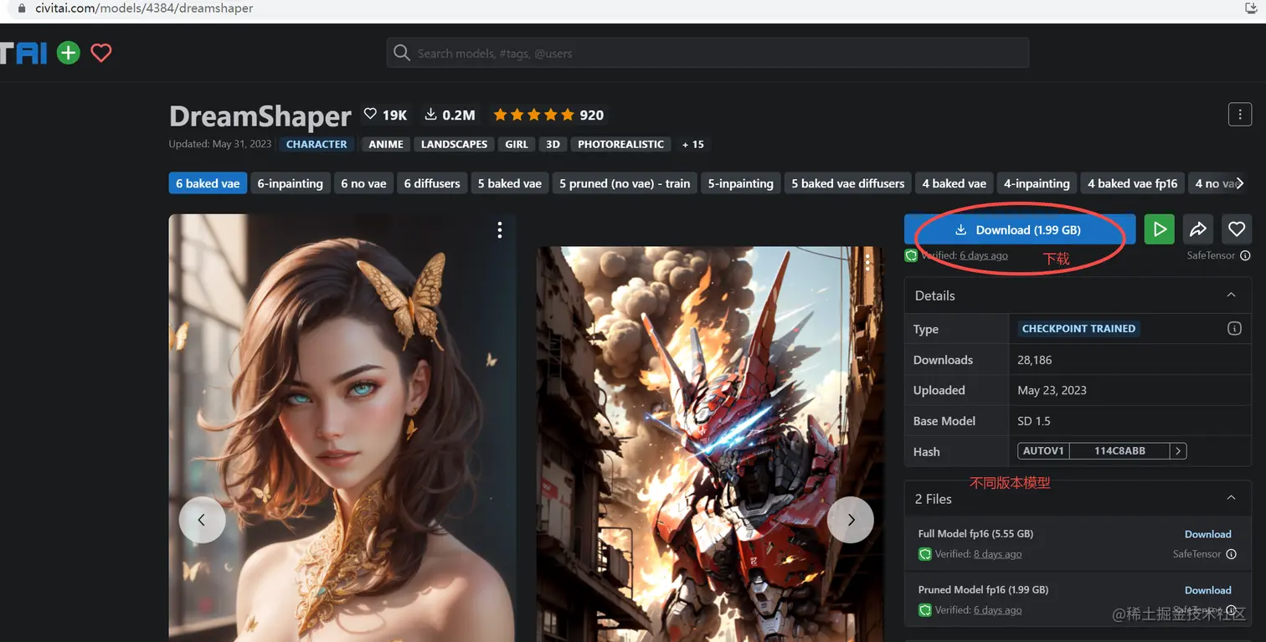This screenshot has width=1266, height=642.
Task: Focus the Search models, #tags, @users field
Action: click(708, 54)
